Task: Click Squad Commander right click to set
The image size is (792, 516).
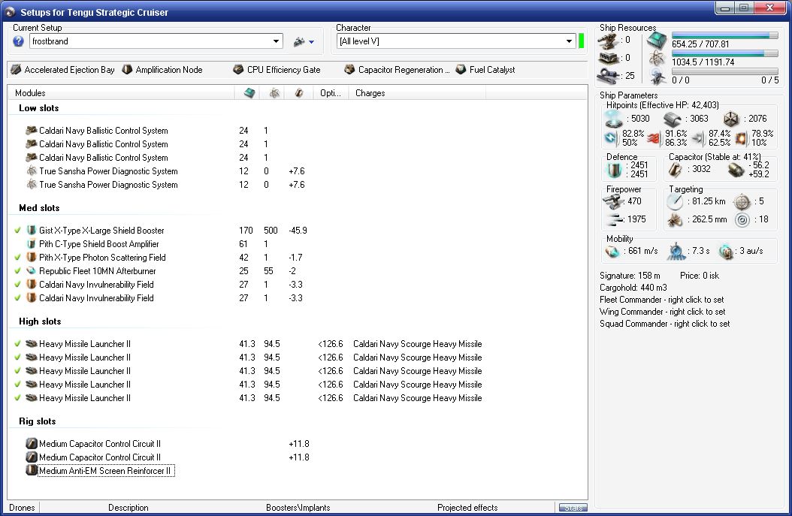Action: 665,324
